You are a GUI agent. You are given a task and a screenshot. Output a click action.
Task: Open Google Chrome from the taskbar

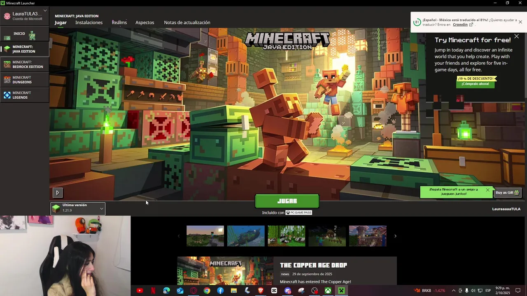point(207,291)
